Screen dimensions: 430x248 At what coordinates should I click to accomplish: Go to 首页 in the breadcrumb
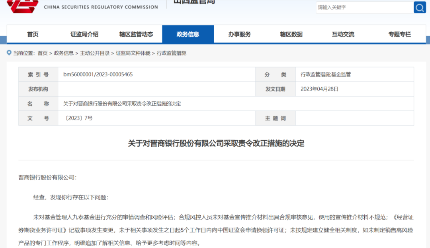pyautogui.click(x=43, y=53)
